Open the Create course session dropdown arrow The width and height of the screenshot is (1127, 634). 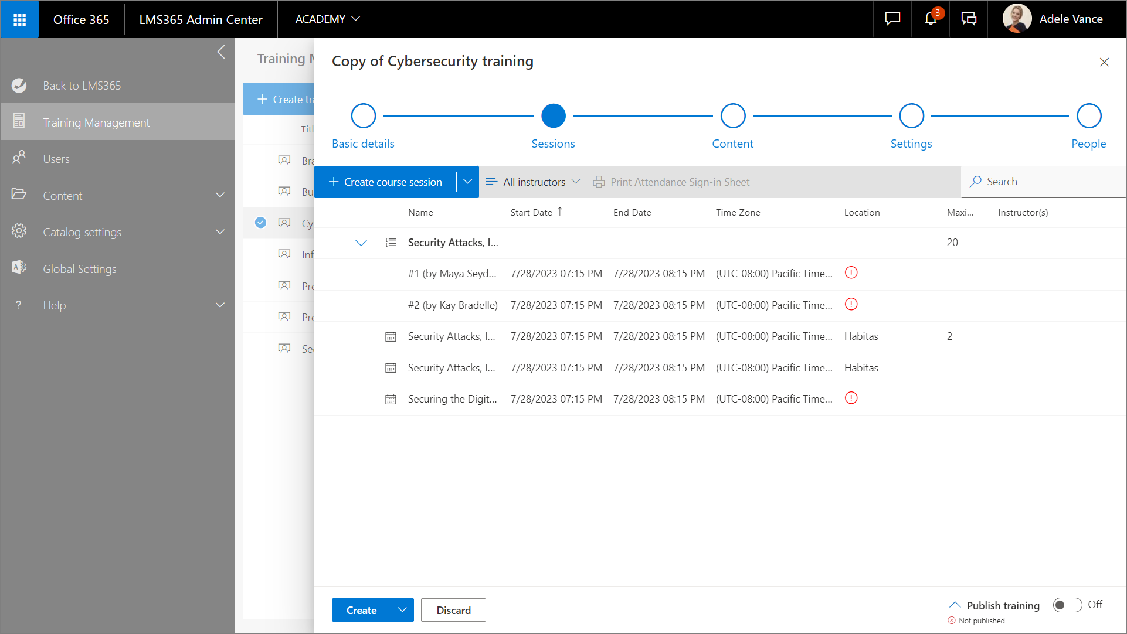click(x=467, y=182)
